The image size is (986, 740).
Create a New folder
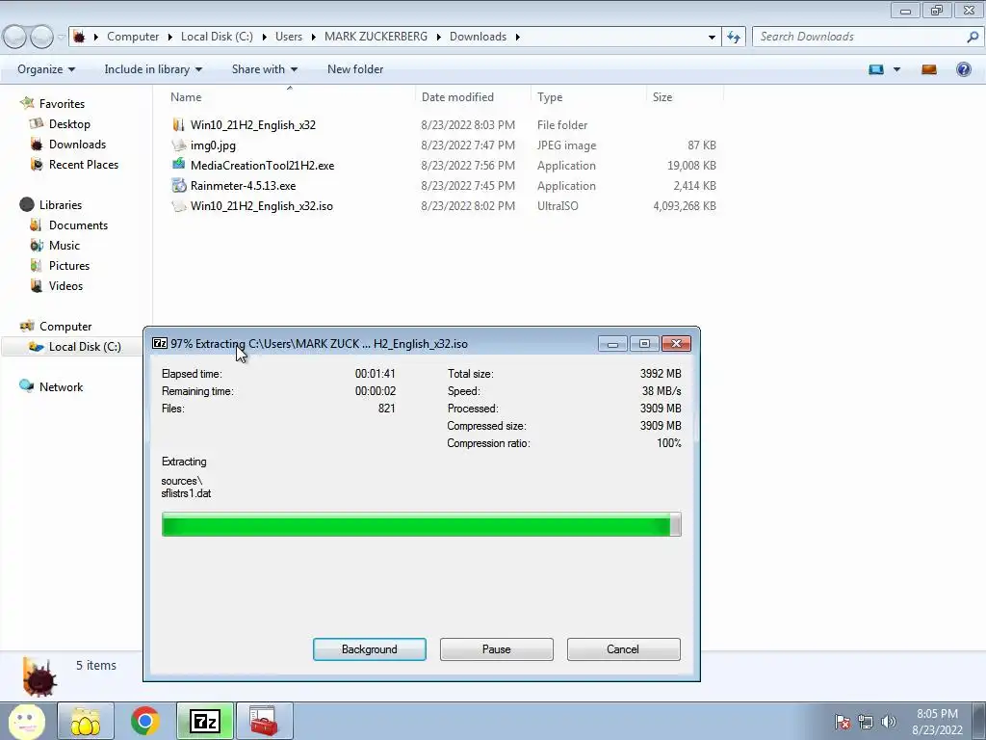[355, 69]
